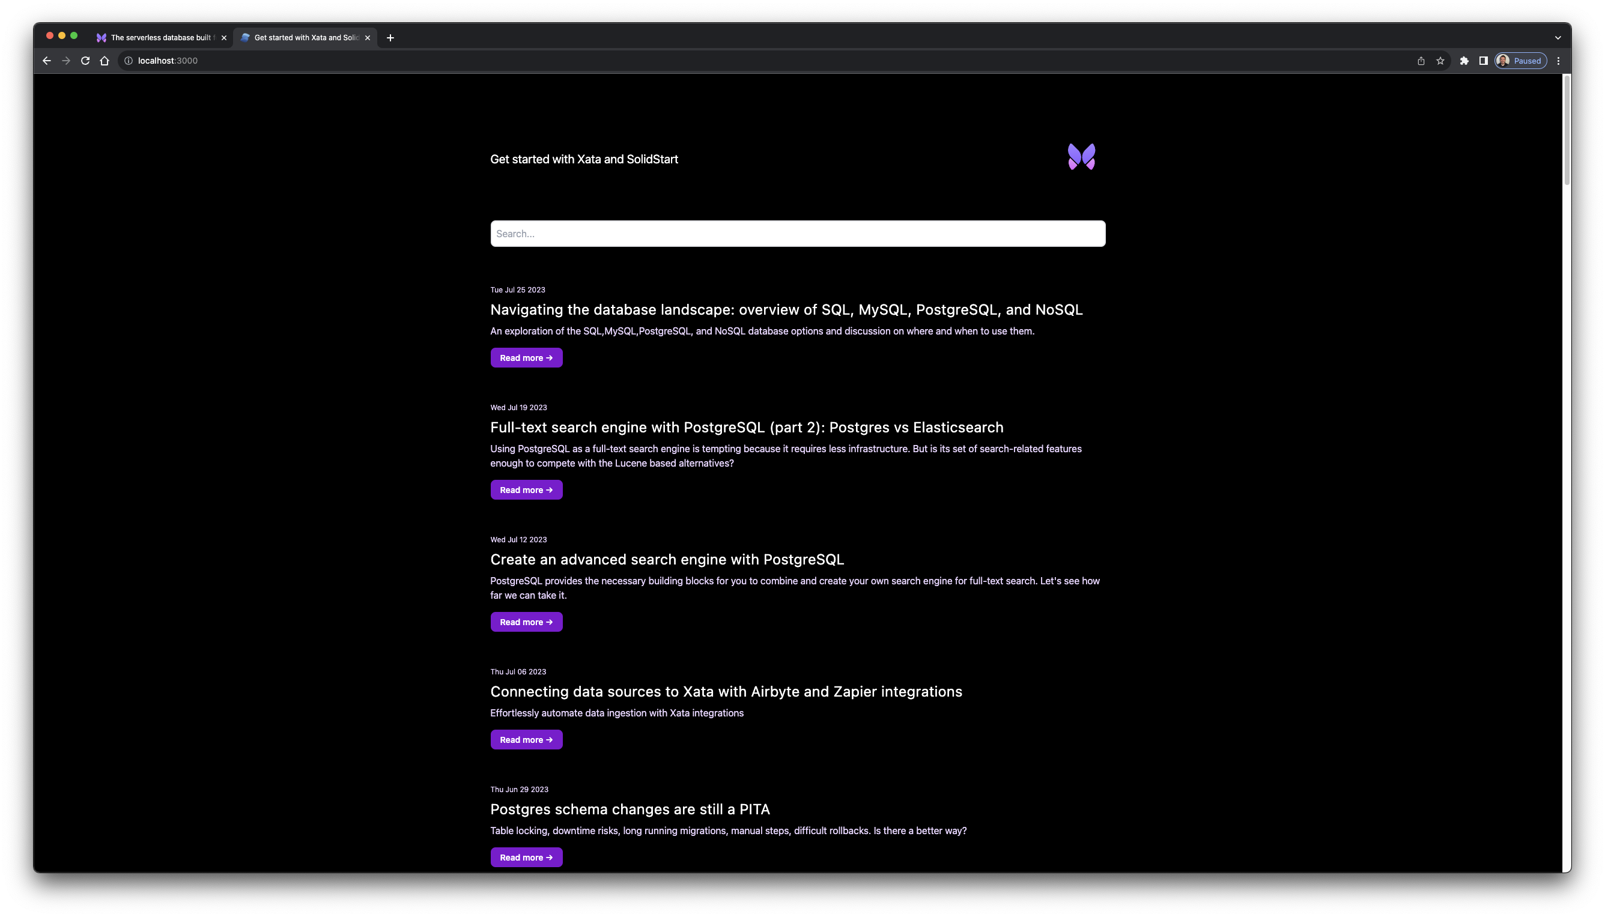
Task: Click the browser forward arrow
Action: pyautogui.click(x=66, y=61)
